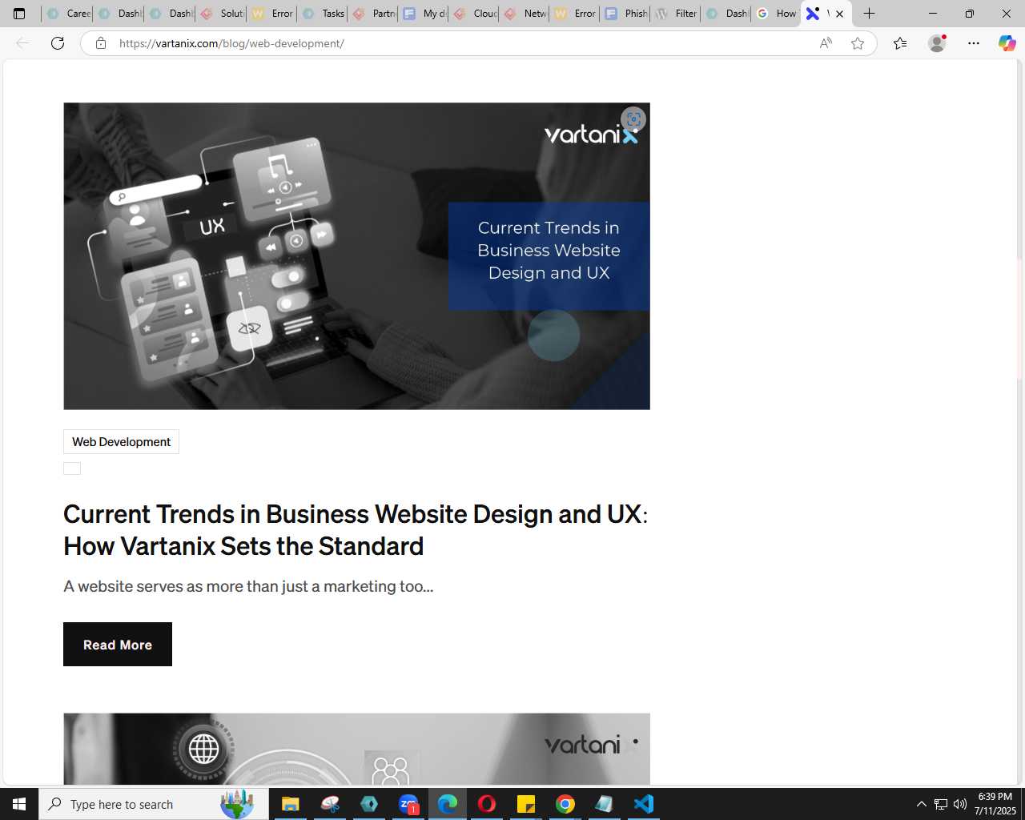Switch to the Solut browser tab
1025x820 pixels.
[x=222, y=14]
